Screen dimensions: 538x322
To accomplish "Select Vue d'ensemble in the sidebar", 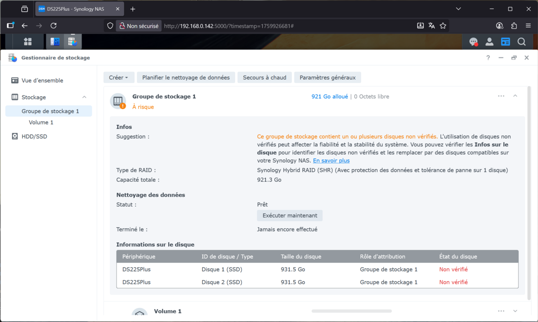I will point(42,80).
